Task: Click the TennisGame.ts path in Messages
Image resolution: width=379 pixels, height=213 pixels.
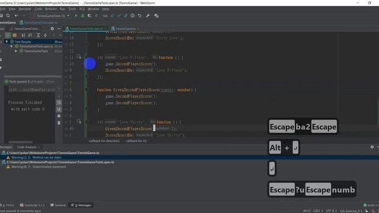Action: coord(53,153)
